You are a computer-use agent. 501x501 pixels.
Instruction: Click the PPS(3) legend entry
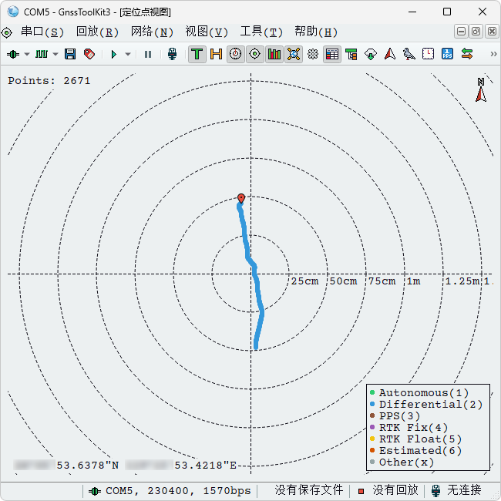[x=395, y=415]
